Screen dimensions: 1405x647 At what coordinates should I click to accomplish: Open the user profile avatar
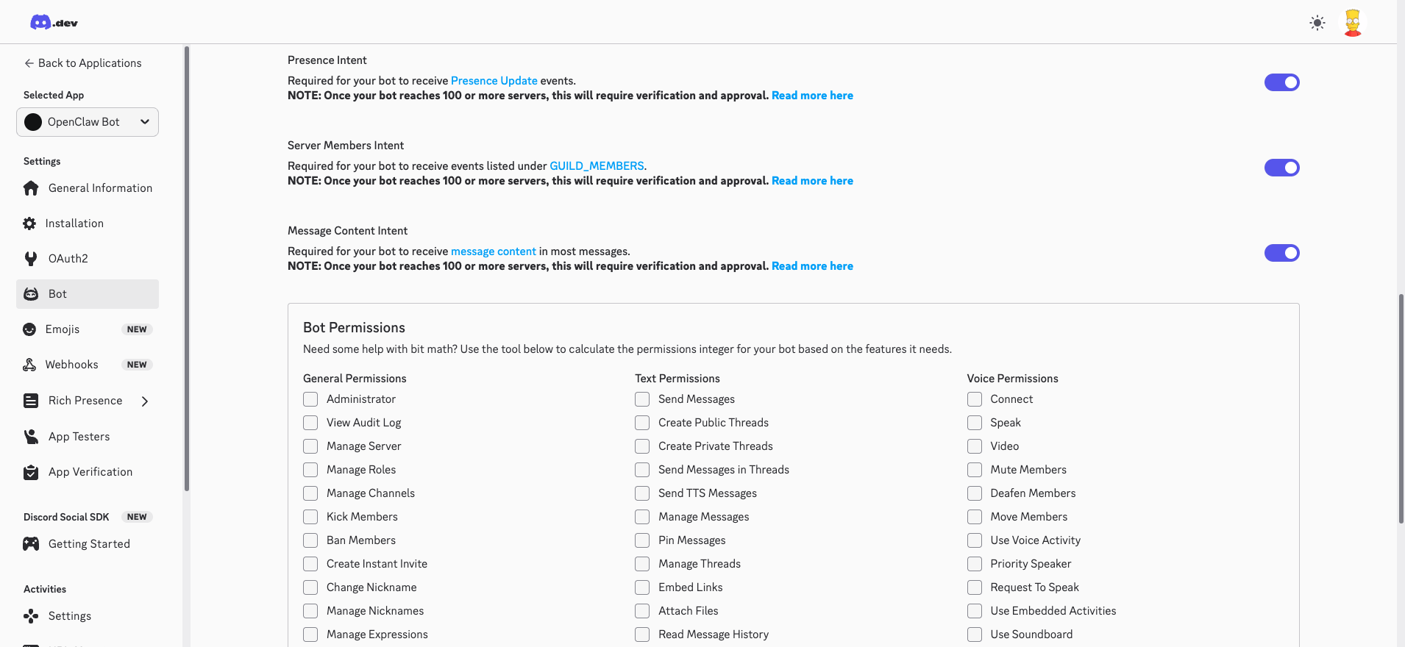(1352, 23)
